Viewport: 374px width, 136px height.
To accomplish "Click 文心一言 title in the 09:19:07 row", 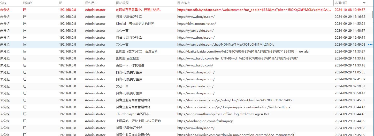I will tap(122, 86).
